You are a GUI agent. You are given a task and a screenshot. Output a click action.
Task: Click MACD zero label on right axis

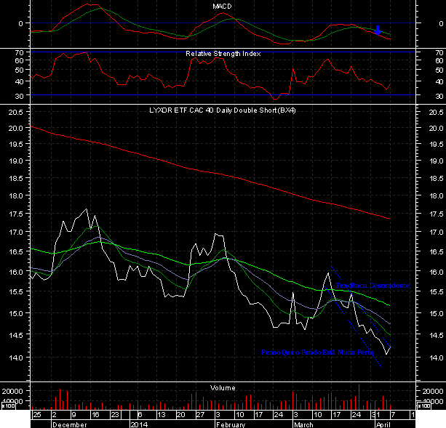click(x=441, y=23)
